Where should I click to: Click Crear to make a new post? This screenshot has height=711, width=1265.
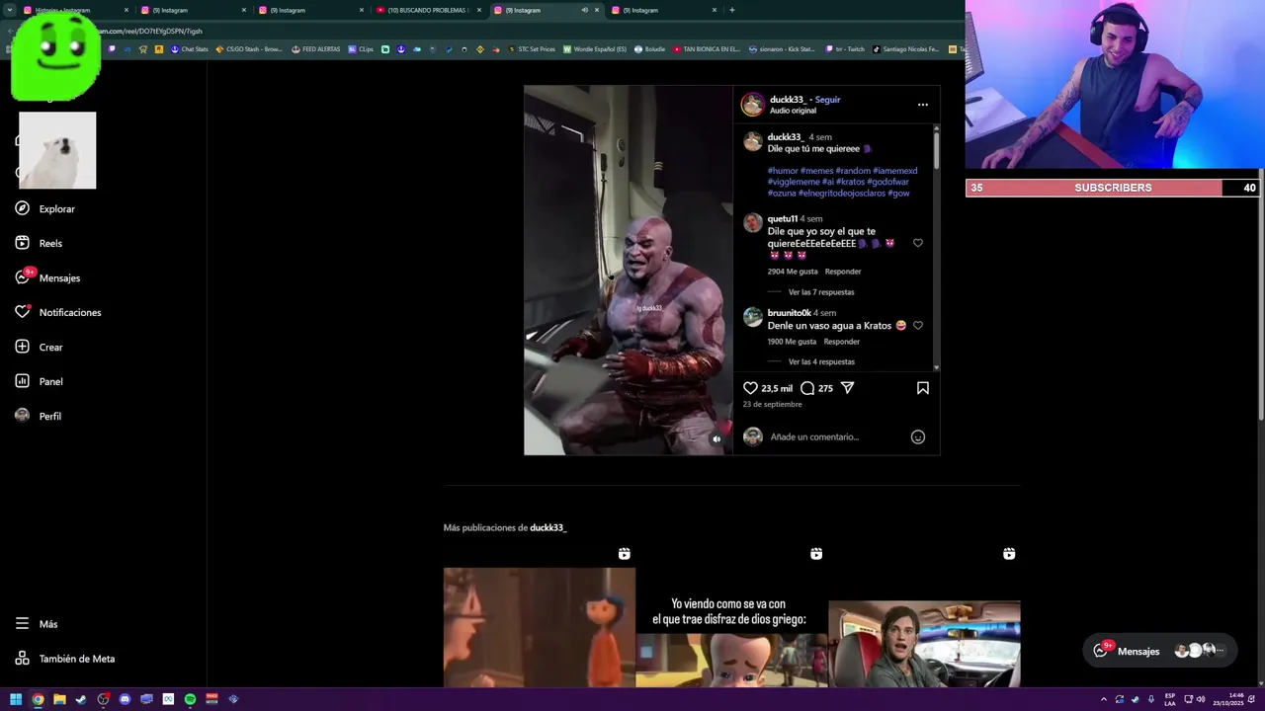click(39, 347)
